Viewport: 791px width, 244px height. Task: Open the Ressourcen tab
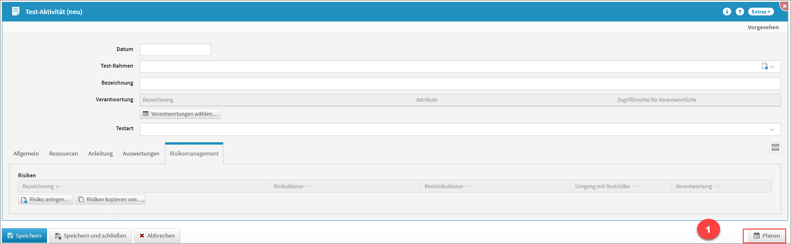[x=63, y=154]
